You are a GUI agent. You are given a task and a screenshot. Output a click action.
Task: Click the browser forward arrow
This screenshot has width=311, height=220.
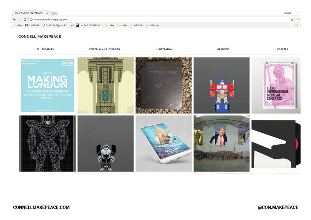tap(20, 20)
